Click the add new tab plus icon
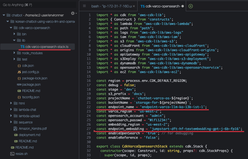The image size is (248, 159). tap(191, 6)
